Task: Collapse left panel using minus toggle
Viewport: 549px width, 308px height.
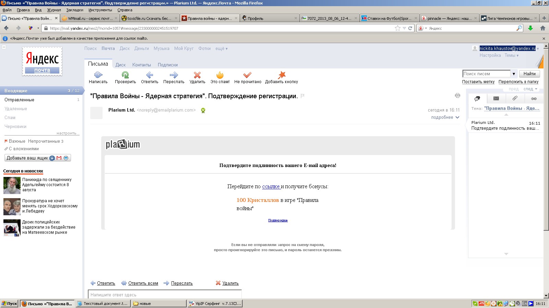Action: 4,47
